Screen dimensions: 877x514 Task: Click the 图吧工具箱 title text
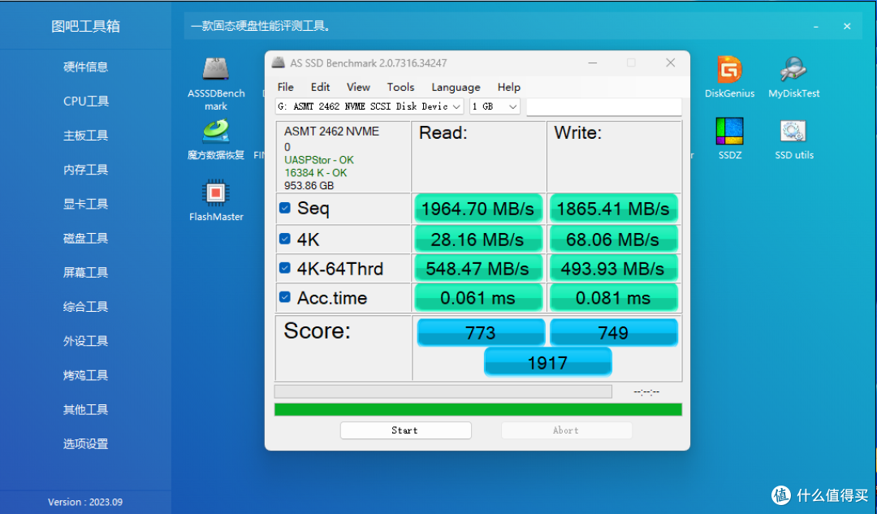pyautogui.click(x=85, y=26)
